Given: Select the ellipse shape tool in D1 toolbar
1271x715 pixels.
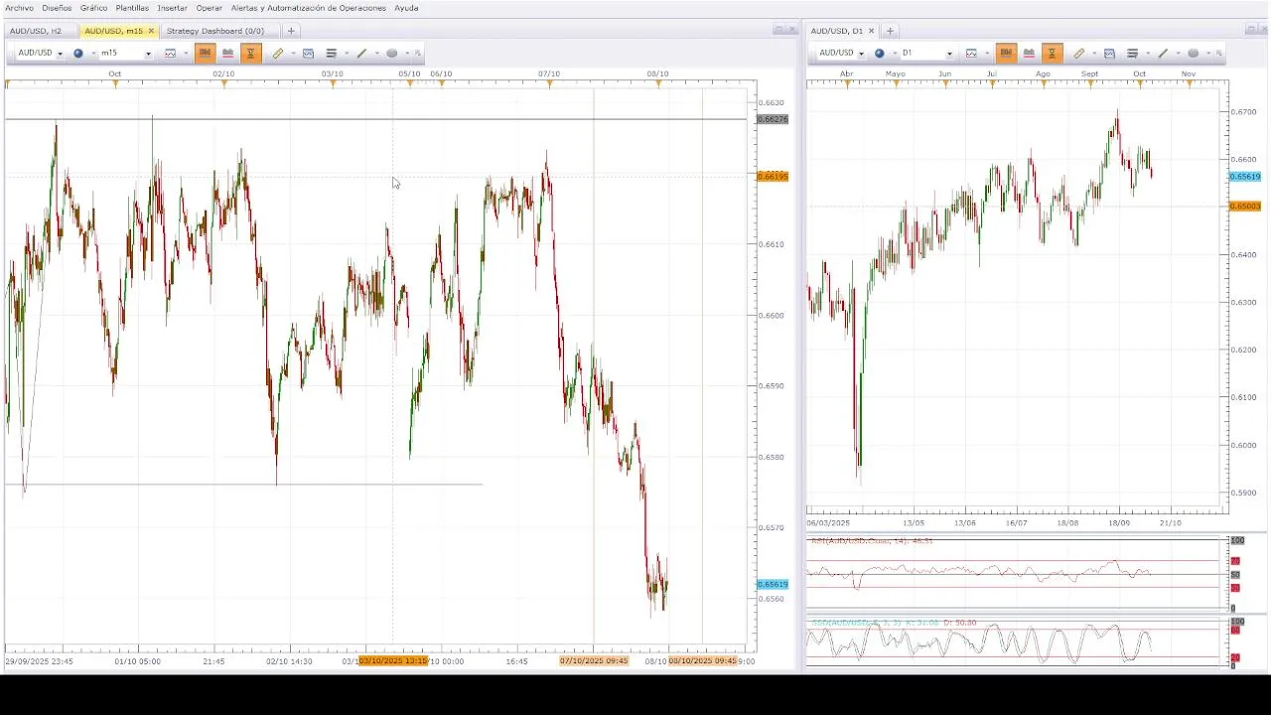Looking at the screenshot, I should pyautogui.click(x=1193, y=53).
